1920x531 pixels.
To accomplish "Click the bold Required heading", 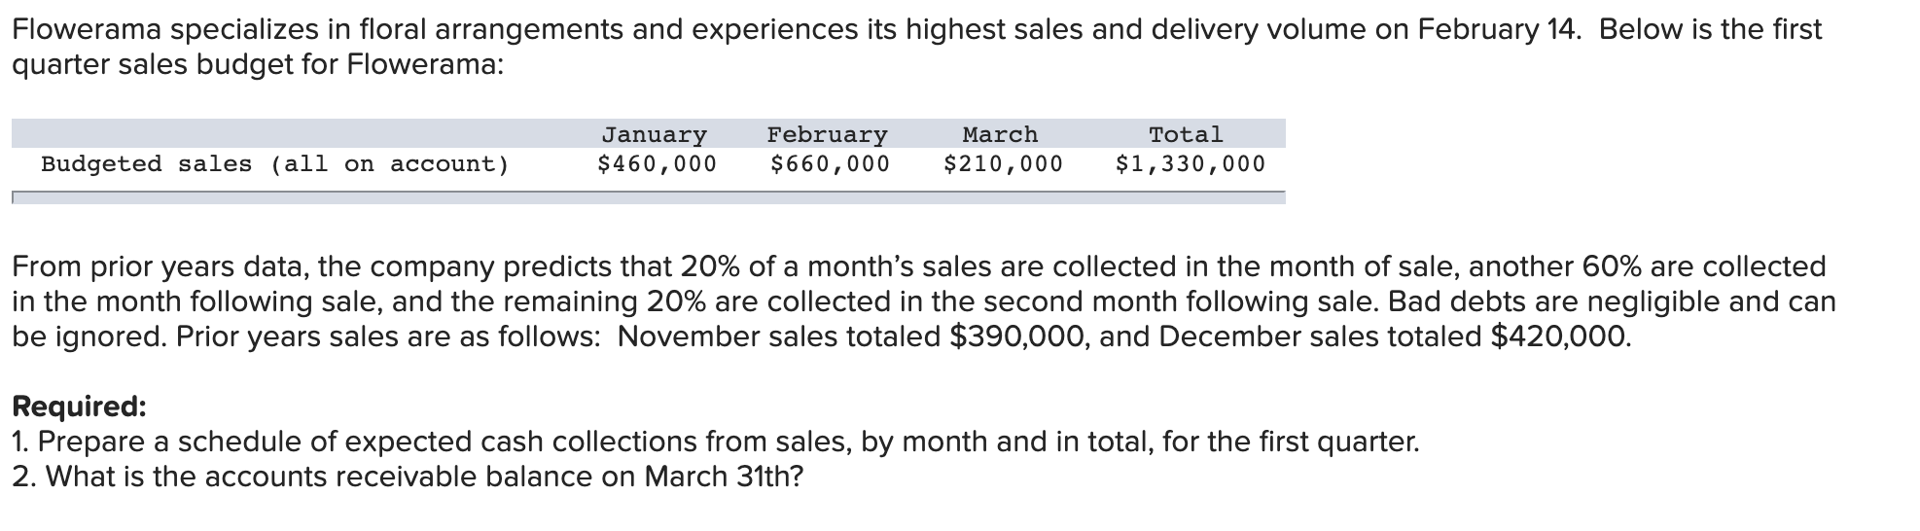I will [x=79, y=406].
